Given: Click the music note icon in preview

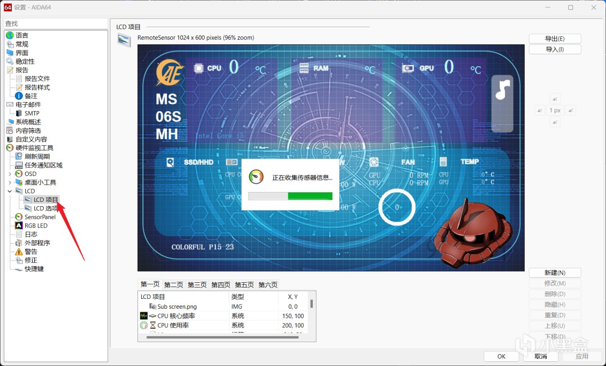Looking at the screenshot, I should pyautogui.click(x=502, y=89).
